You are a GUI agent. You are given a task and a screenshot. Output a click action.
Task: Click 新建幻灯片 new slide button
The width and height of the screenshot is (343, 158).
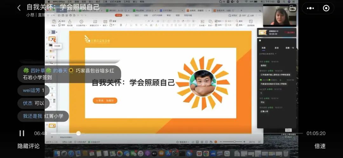95,23
